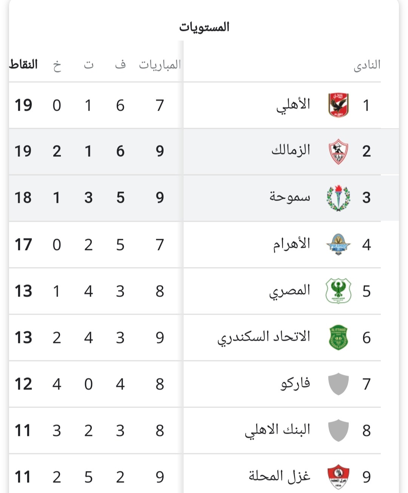
Task: Click the النادى club column header
Action: (367, 65)
